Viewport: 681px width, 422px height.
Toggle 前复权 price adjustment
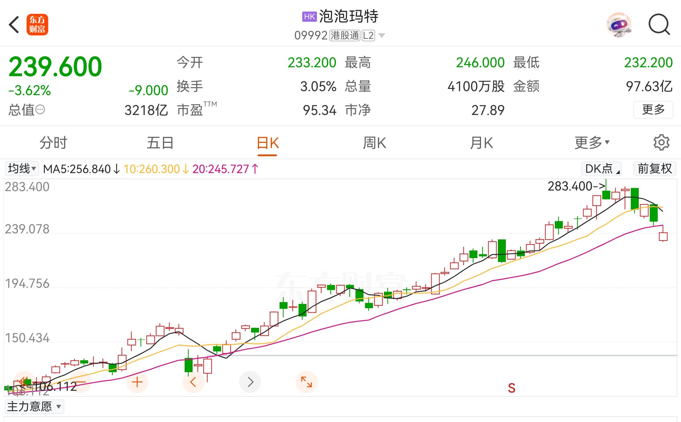point(655,168)
